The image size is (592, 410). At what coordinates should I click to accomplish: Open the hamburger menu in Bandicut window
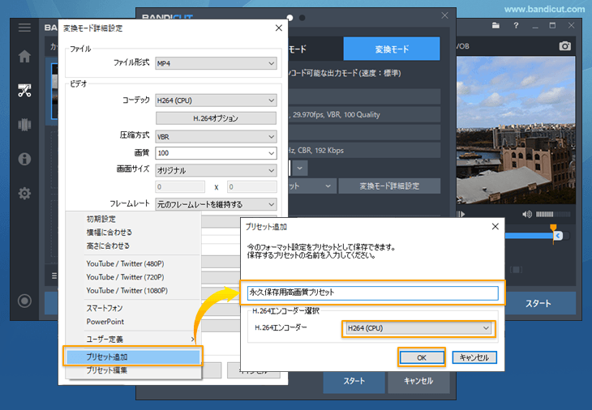click(x=24, y=28)
